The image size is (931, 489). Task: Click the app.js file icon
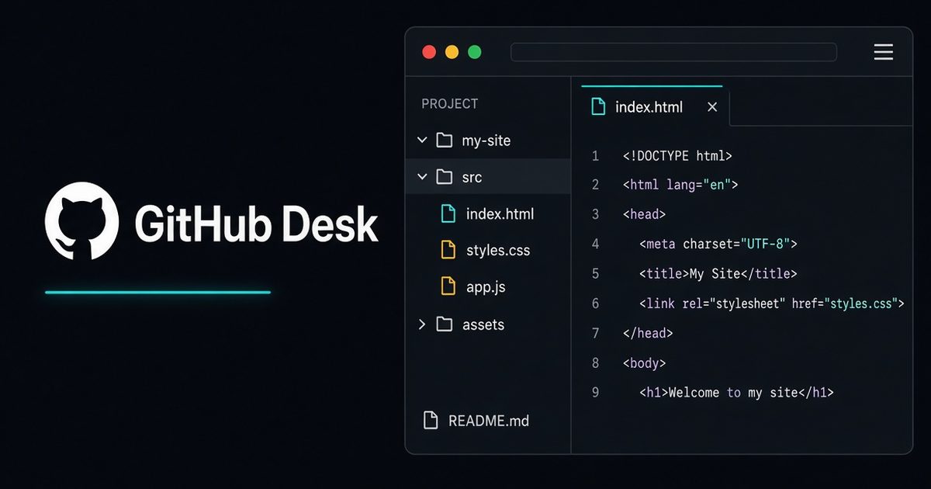[x=448, y=286]
